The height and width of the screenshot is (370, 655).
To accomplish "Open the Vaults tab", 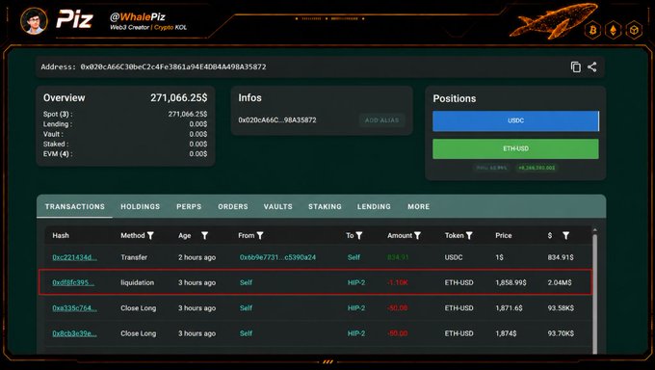I will click(x=277, y=206).
